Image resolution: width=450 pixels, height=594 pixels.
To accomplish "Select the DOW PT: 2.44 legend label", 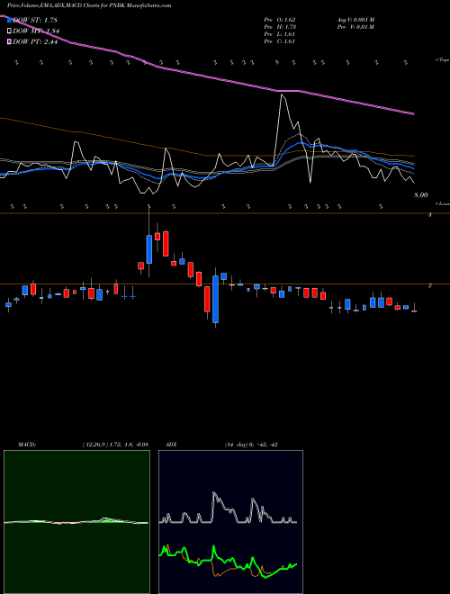I will click(35, 42).
